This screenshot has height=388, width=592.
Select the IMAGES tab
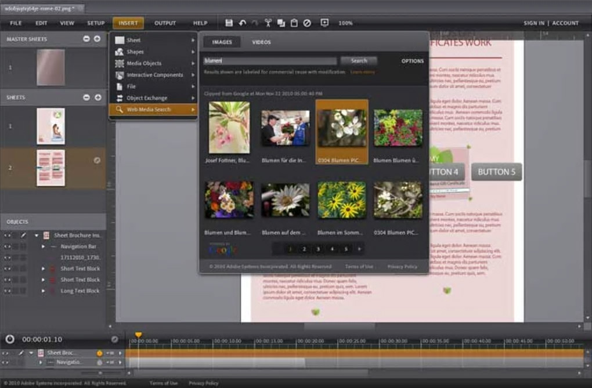tap(222, 42)
